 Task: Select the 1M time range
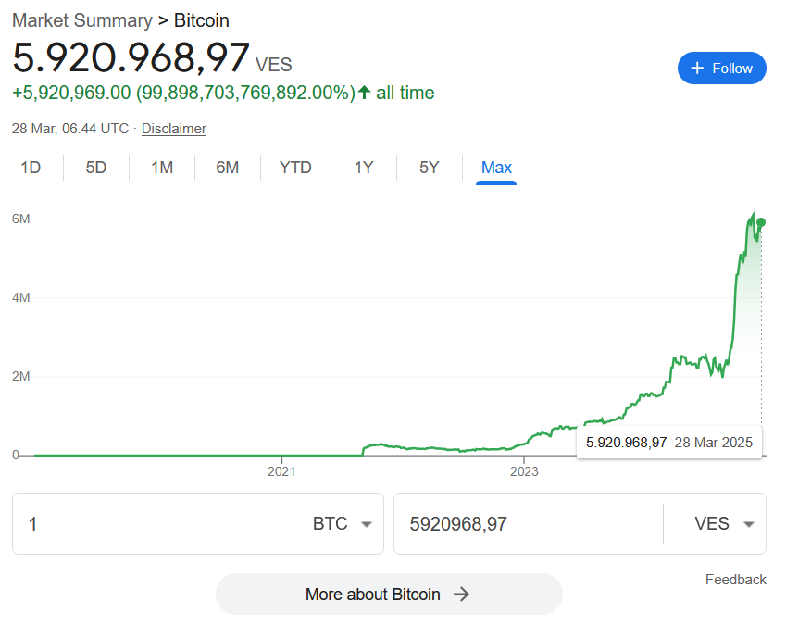pyautogui.click(x=162, y=168)
